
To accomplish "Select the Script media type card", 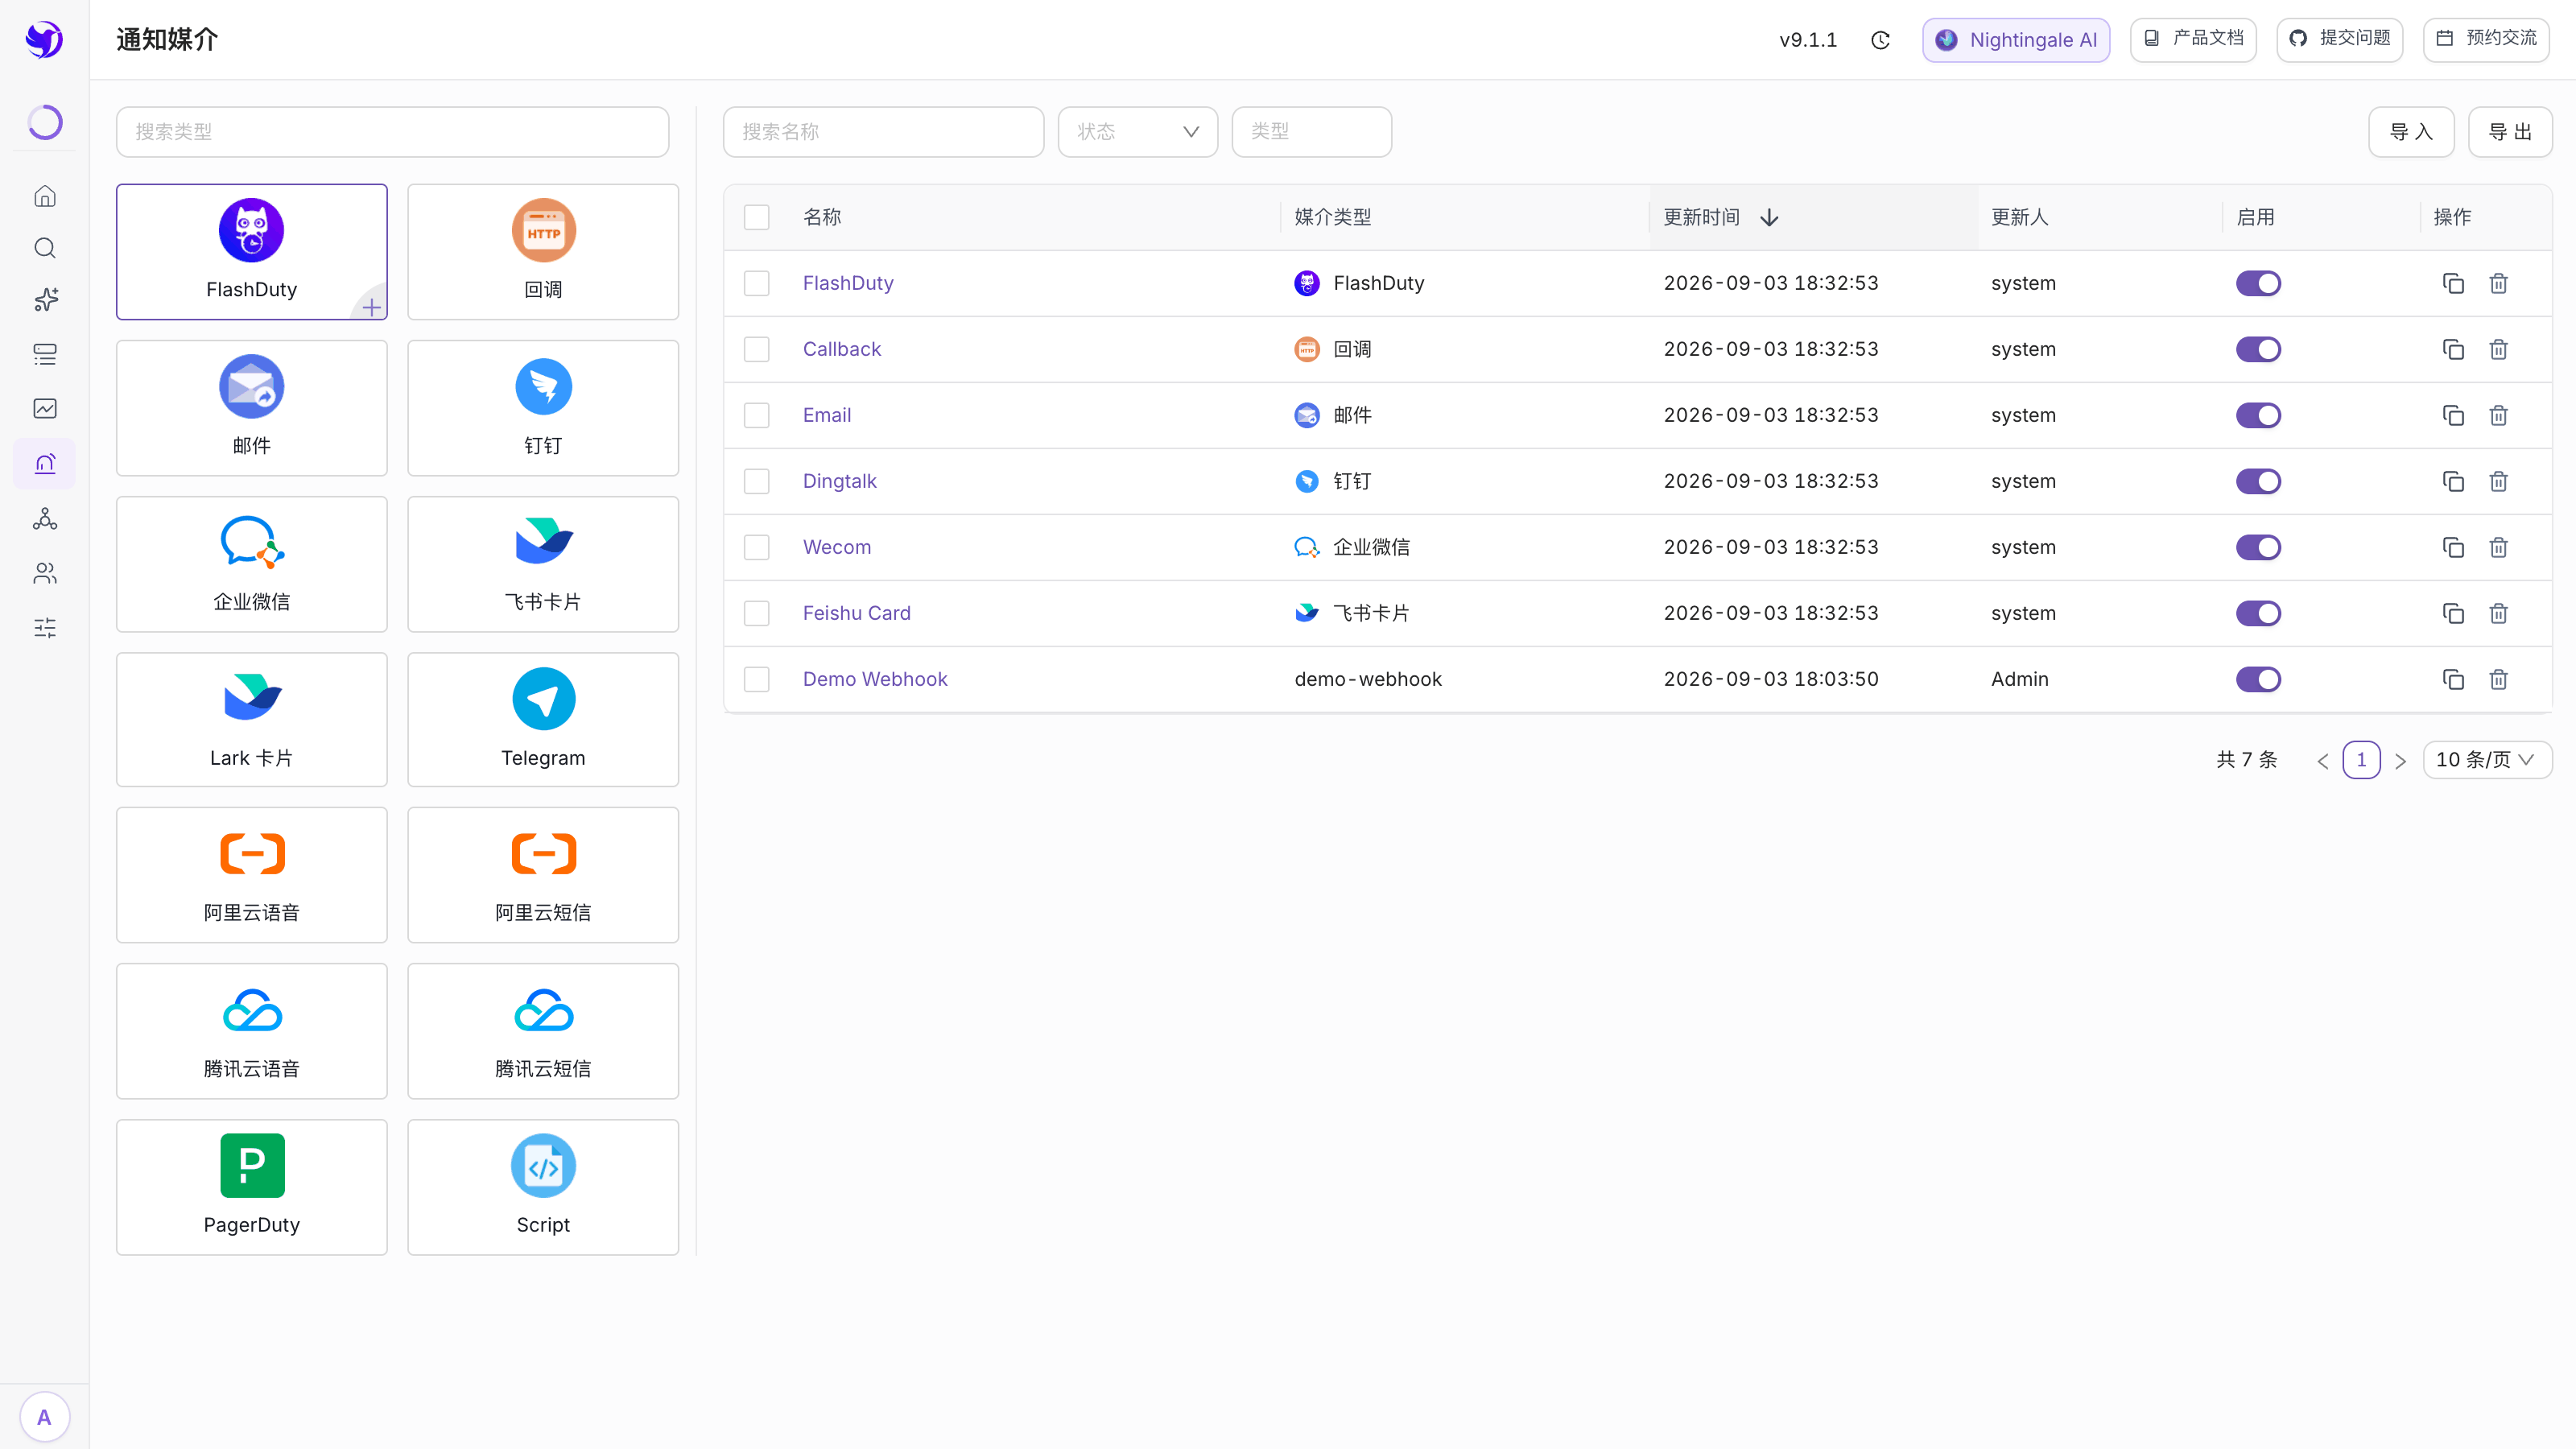I will [x=543, y=1187].
